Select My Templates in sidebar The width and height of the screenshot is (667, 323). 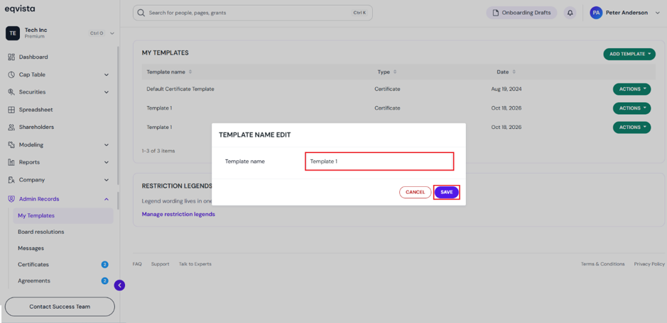coord(63,215)
